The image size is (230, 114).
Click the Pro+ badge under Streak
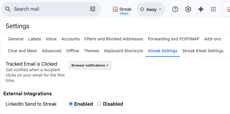[x=125, y=14]
